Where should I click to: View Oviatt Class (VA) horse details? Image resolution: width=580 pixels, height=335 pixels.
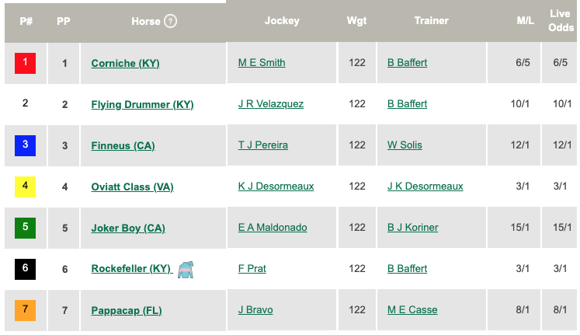[x=133, y=187]
